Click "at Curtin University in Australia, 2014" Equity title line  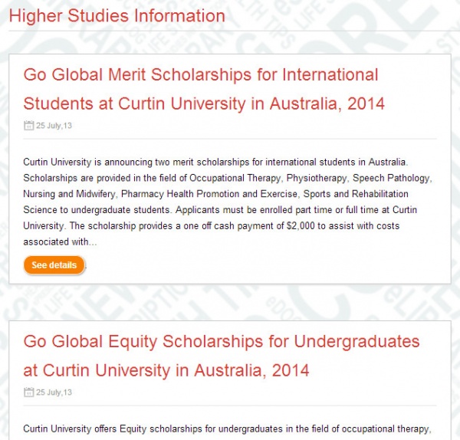(x=166, y=370)
